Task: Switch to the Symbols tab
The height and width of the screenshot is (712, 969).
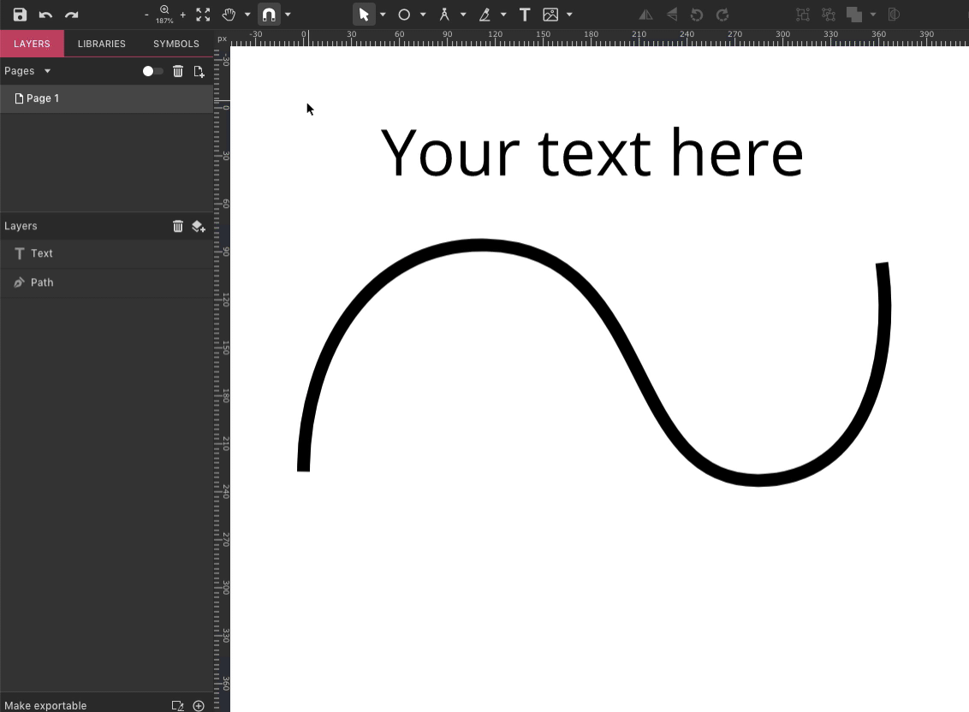Action: [x=175, y=44]
